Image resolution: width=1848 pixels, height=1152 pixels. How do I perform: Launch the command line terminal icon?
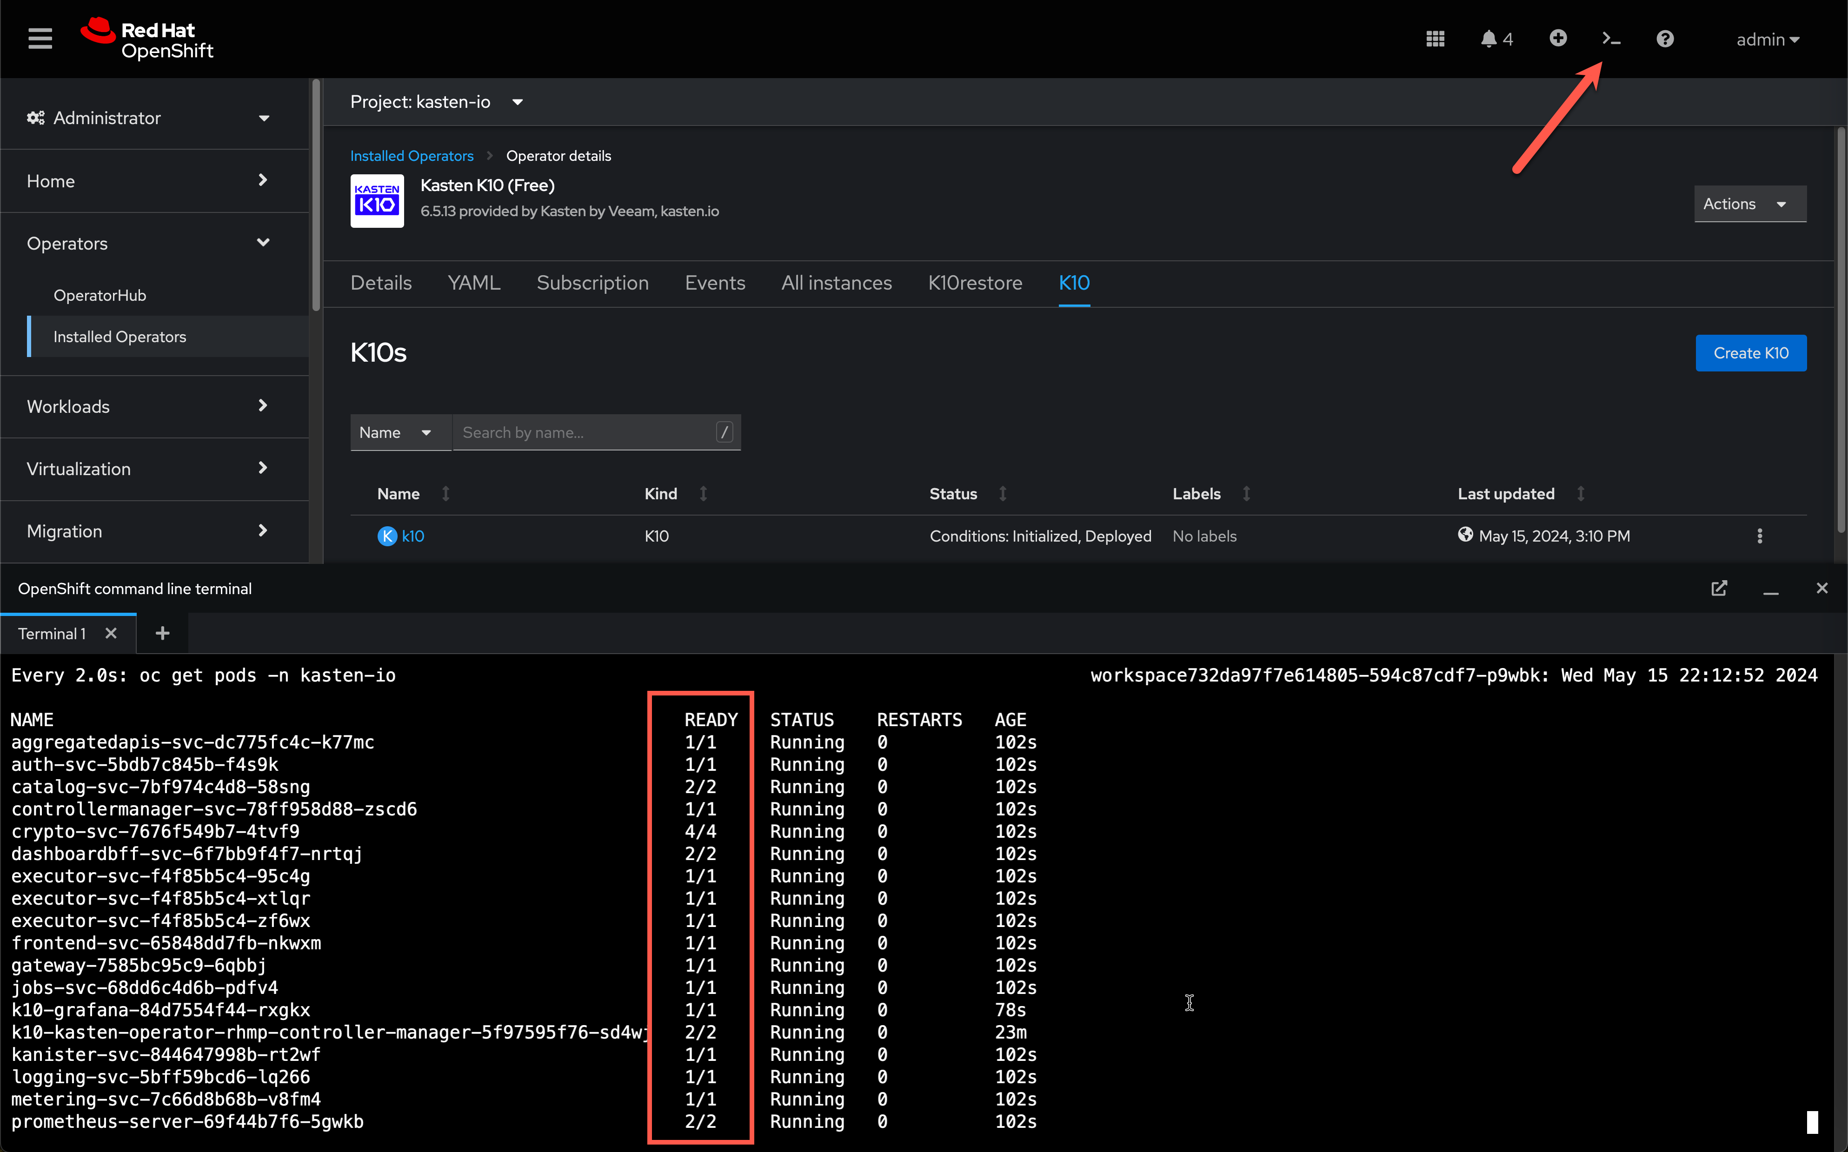[1611, 39]
